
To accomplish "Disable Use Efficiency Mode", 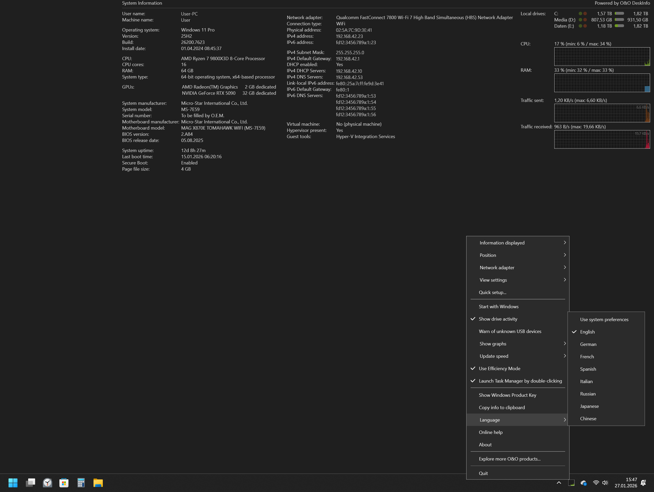I will tap(499, 368).
